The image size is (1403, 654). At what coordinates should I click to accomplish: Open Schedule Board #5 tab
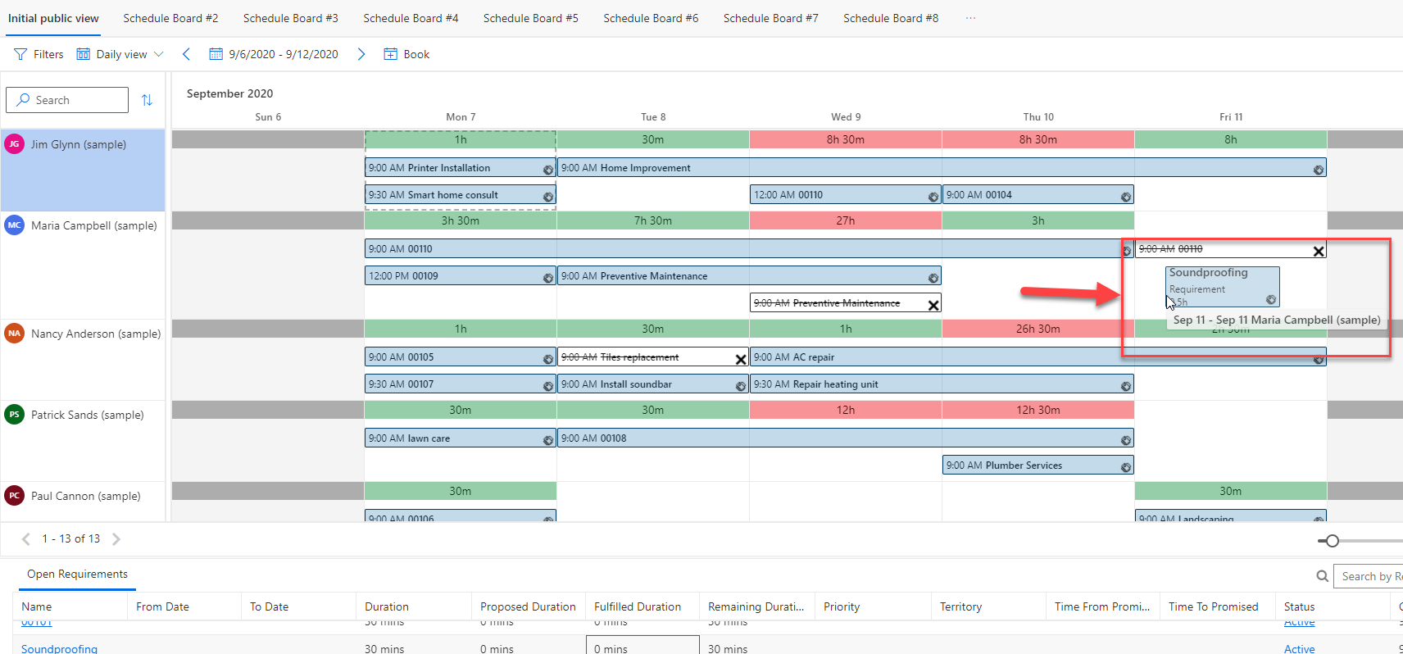531,18
